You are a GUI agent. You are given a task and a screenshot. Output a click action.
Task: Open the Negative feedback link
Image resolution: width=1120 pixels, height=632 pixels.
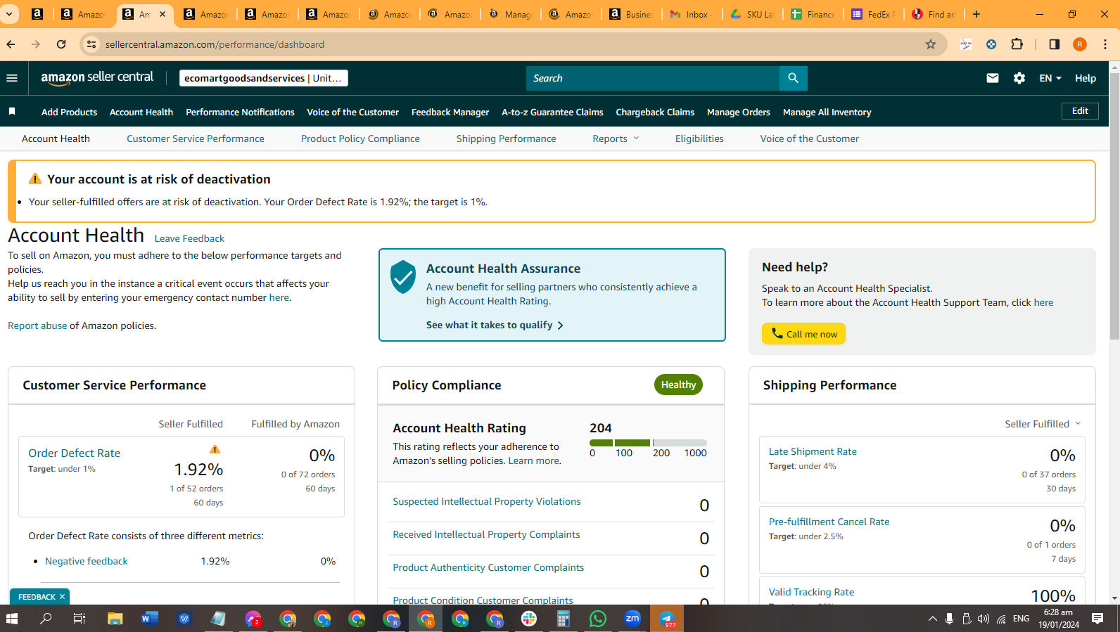[x=87, y=561]
